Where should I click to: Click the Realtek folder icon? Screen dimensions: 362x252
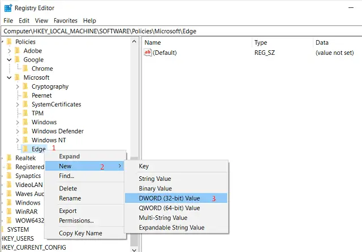tap(9, 158)
